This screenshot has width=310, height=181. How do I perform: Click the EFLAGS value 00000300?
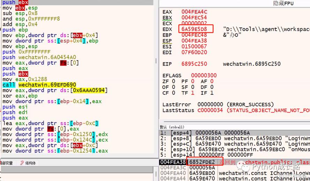(204, 75)
